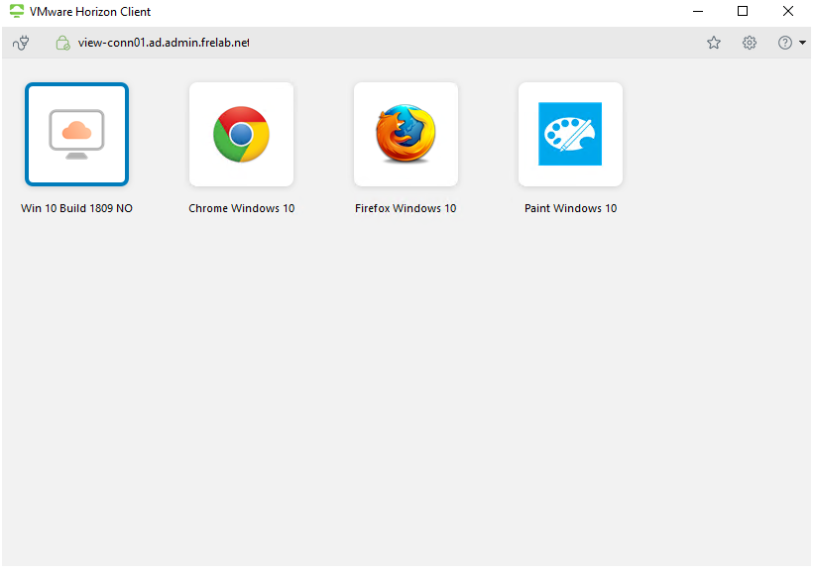Viewport: 815px width, 571px height.
Task: Minimize the Horizon Client window
Action: pos(697,12)
